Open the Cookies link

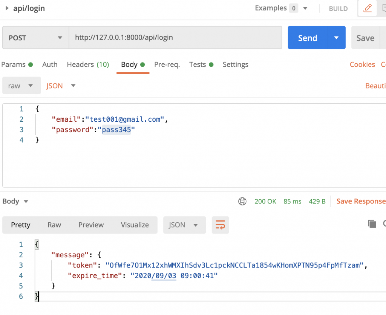tap(362, 64)
